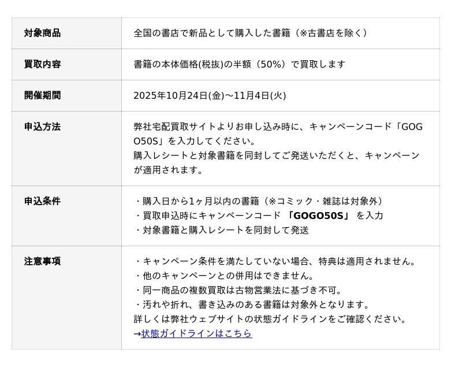
Task: Click the 購入日から1ヶ月以内の書籍 condition line
Action: click(x=260, y=201)
